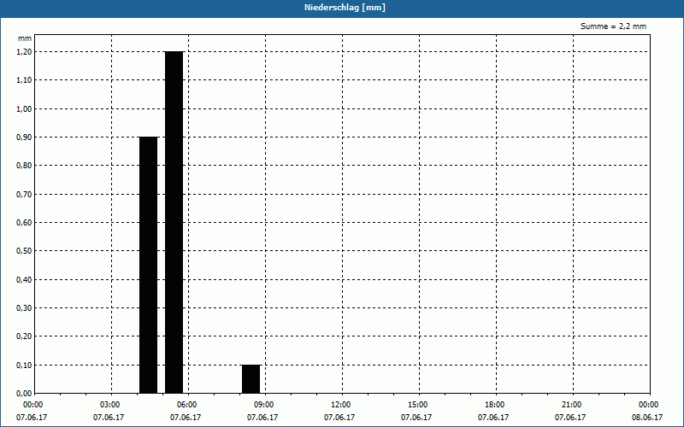Click the 09:00 time label
The width and height of the screenshot is (684, 427).
263,405
